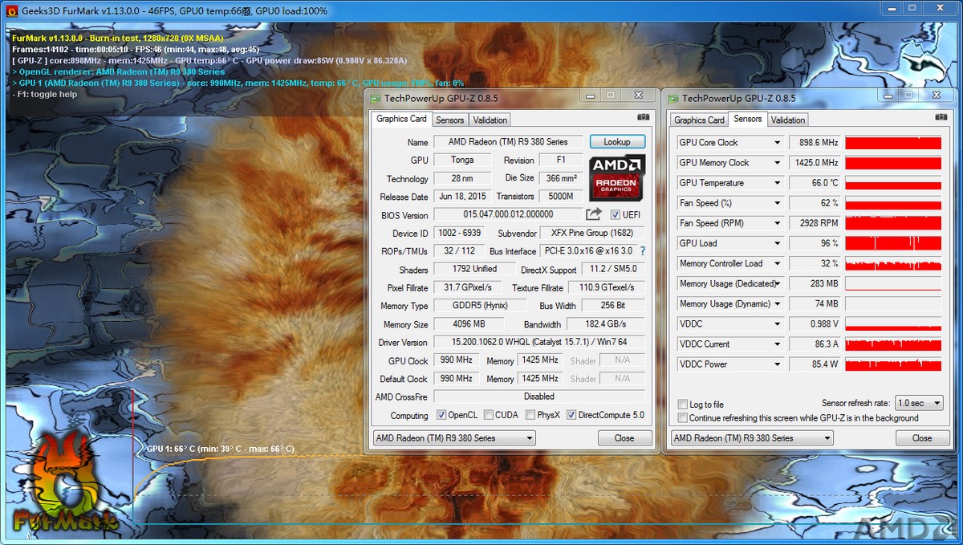Click the Memory Type GDDR5 (Hynix) field
The height and width of the screenshot is (545, 963).
tap(480, 306)
